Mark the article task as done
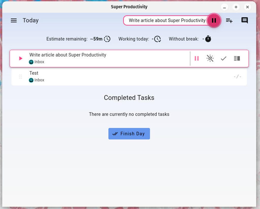260x209 pixels. coord(223,59)
